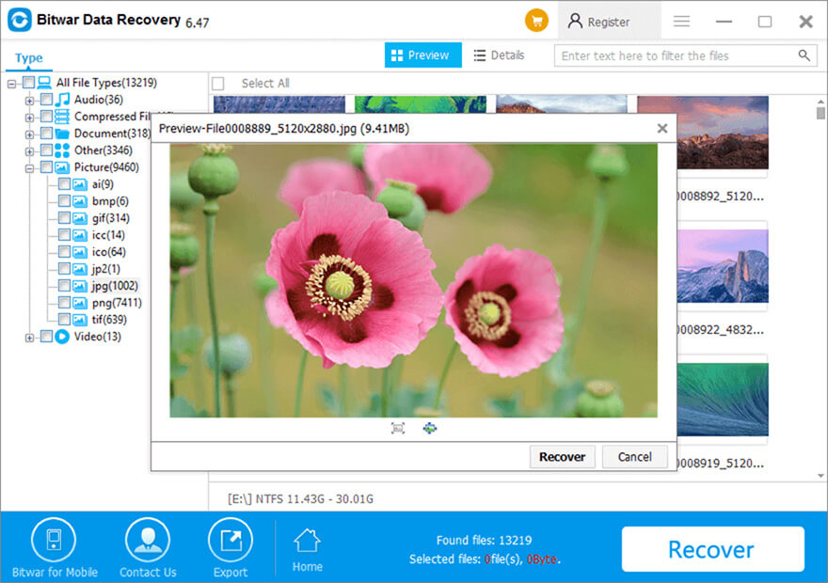The image size is (828, 583).
Task: Click the ico(64) checkbox
Action: [x=64, y=252]
